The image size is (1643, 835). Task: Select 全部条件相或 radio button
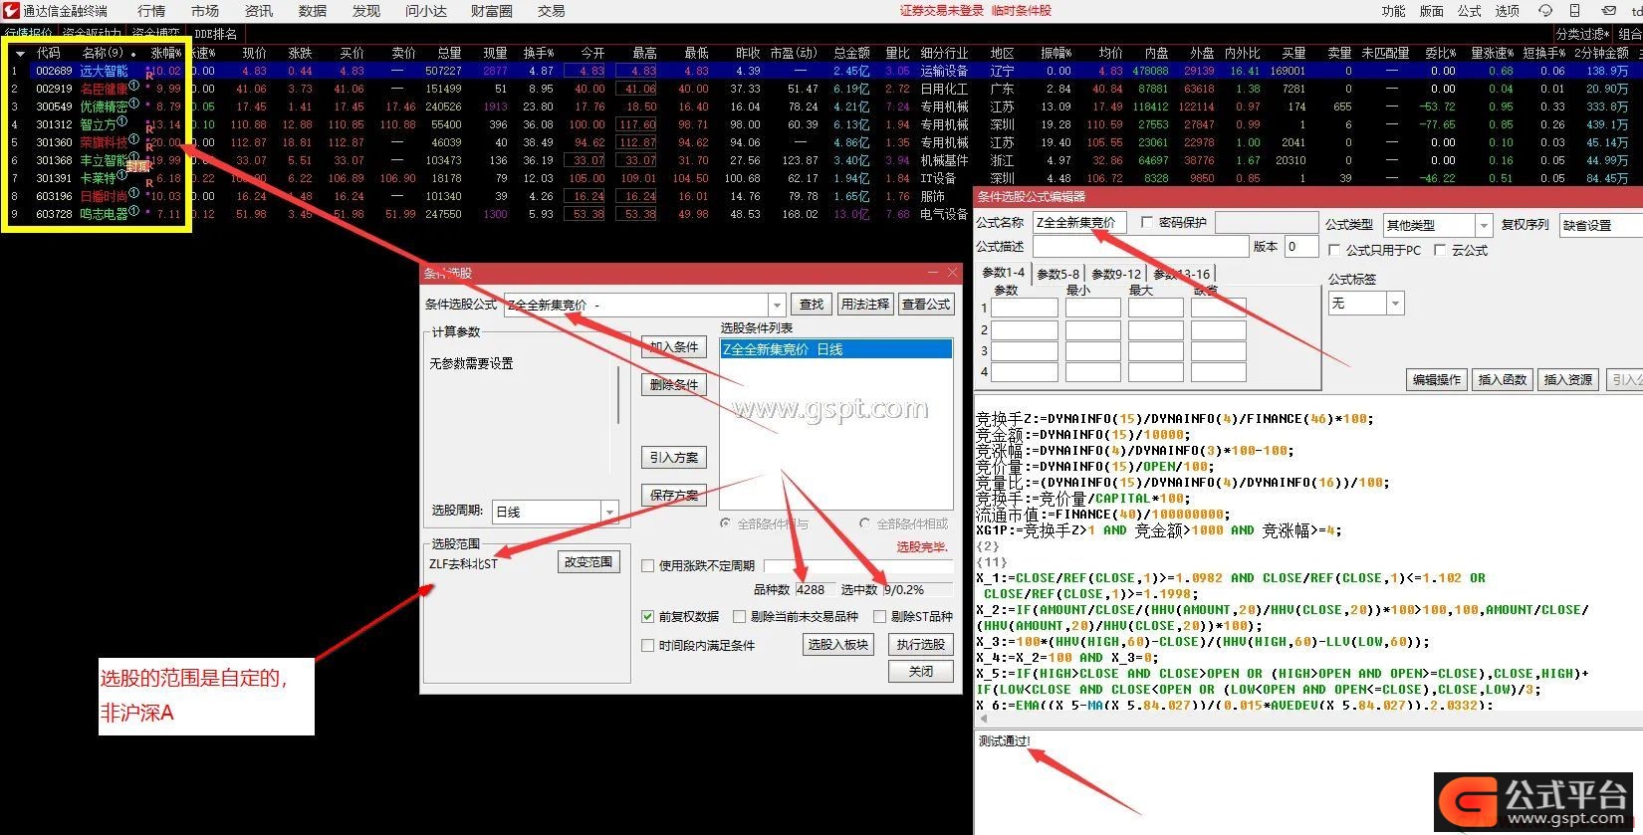864,523
